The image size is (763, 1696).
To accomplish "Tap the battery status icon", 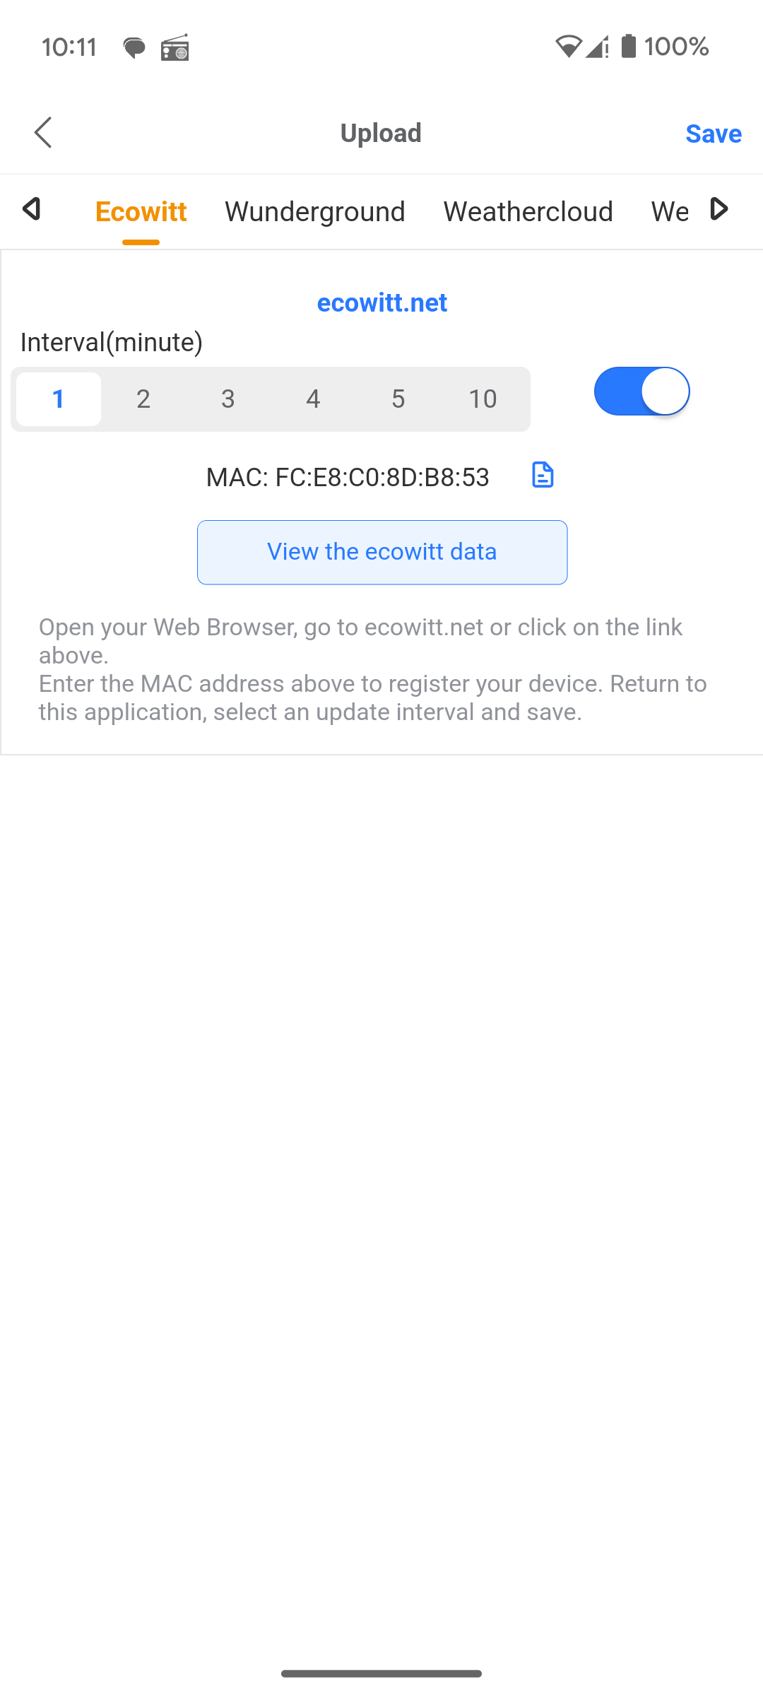I will (629, 47).
